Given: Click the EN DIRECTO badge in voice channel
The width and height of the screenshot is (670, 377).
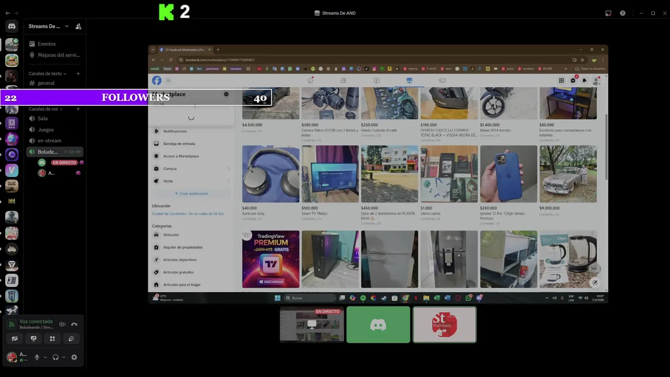Looking at the screenshot, I should pyautogui.click(x=64, y=163).
